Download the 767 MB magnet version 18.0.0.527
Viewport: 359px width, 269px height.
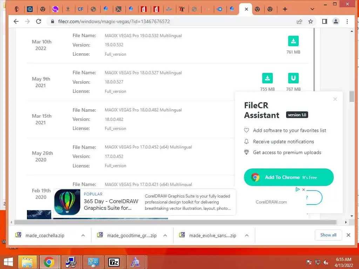(293, 78)
